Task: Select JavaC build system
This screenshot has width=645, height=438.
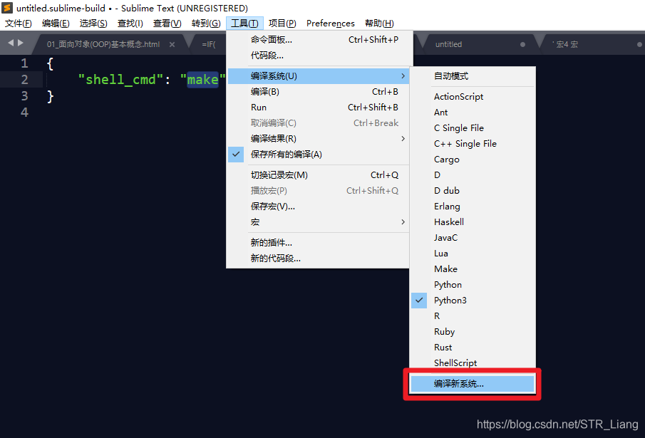Action: (473, 237)
